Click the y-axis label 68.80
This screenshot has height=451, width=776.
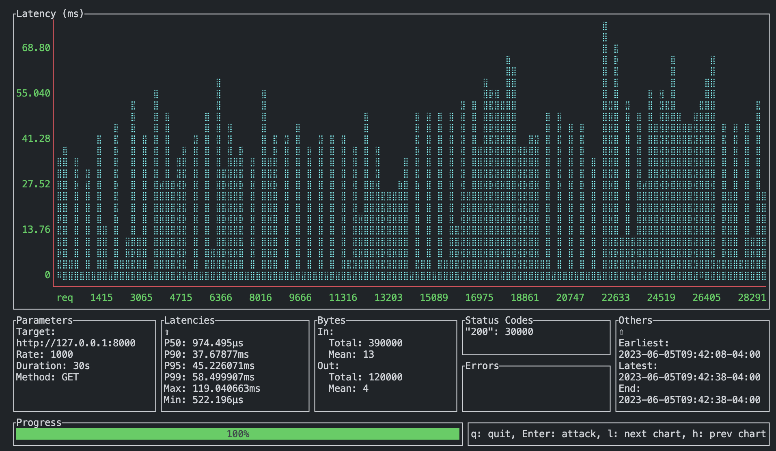(x=36, y=48)
